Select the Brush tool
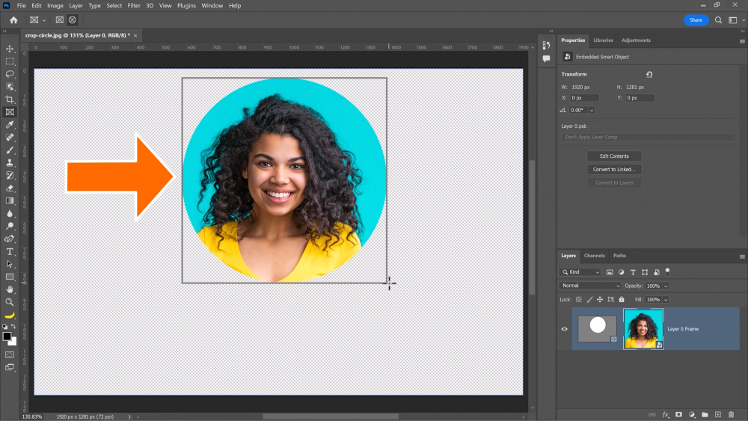 point(10,150)
